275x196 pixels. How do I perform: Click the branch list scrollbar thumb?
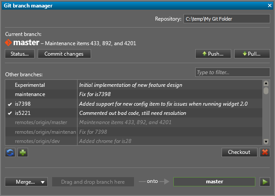(266, 91)
